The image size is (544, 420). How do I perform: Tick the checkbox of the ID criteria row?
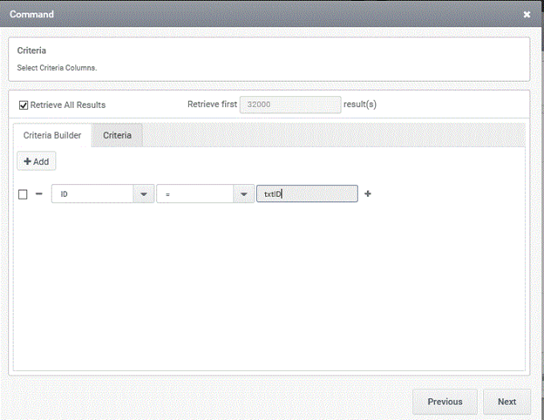point(23,194)
